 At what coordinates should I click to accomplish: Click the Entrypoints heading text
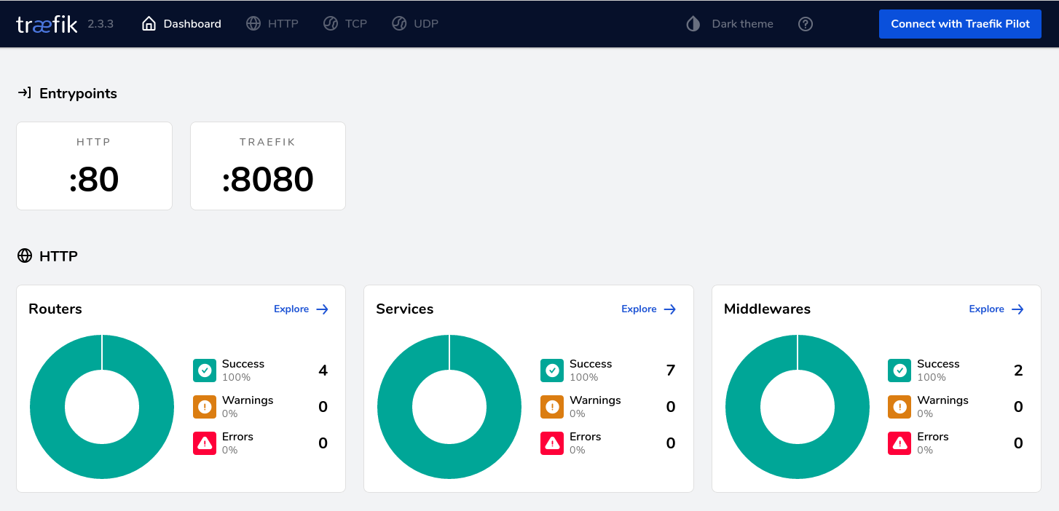coord(78,93)
